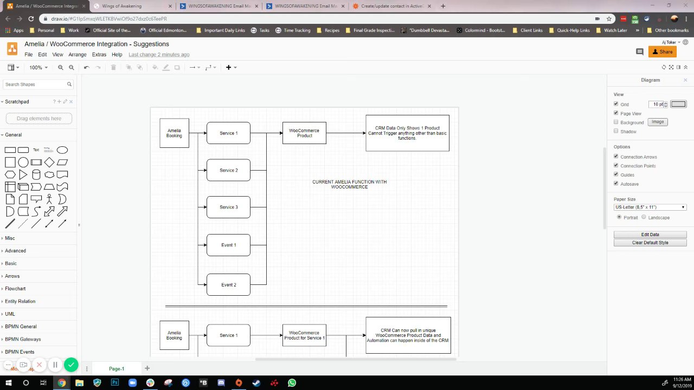Select the Triangle shape in General

coord(23,174)
